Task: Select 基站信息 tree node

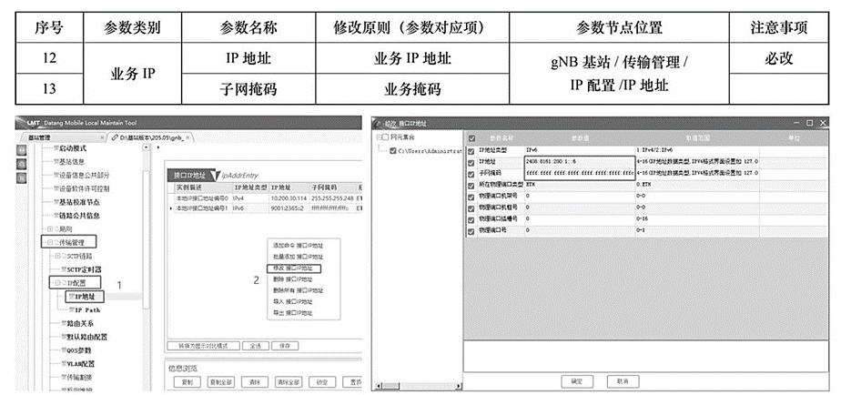Action: pyautogui.click(x=71, y=161)
